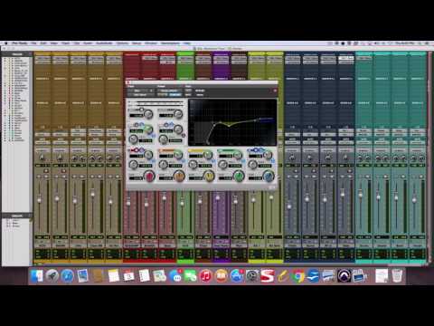Open the File menu
Viewport: 434px width, 326px height.
coord(33,43)
